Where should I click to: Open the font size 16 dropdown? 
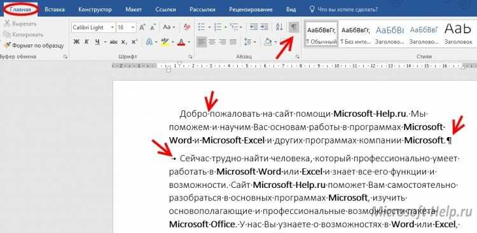(x=133, y=27)
